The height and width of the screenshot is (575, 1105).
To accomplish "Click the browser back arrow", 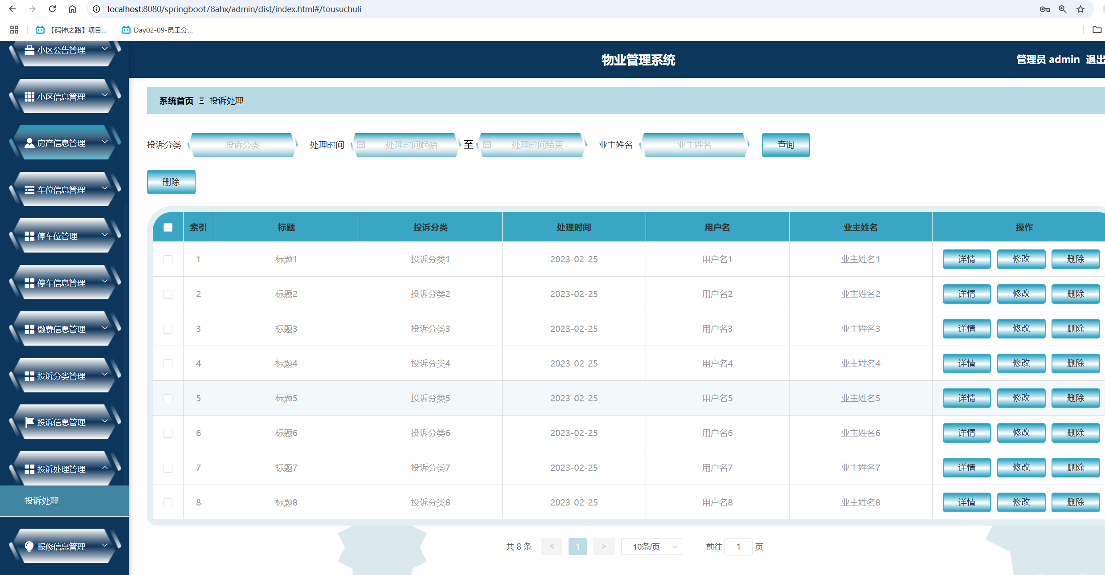I will 12,9.
